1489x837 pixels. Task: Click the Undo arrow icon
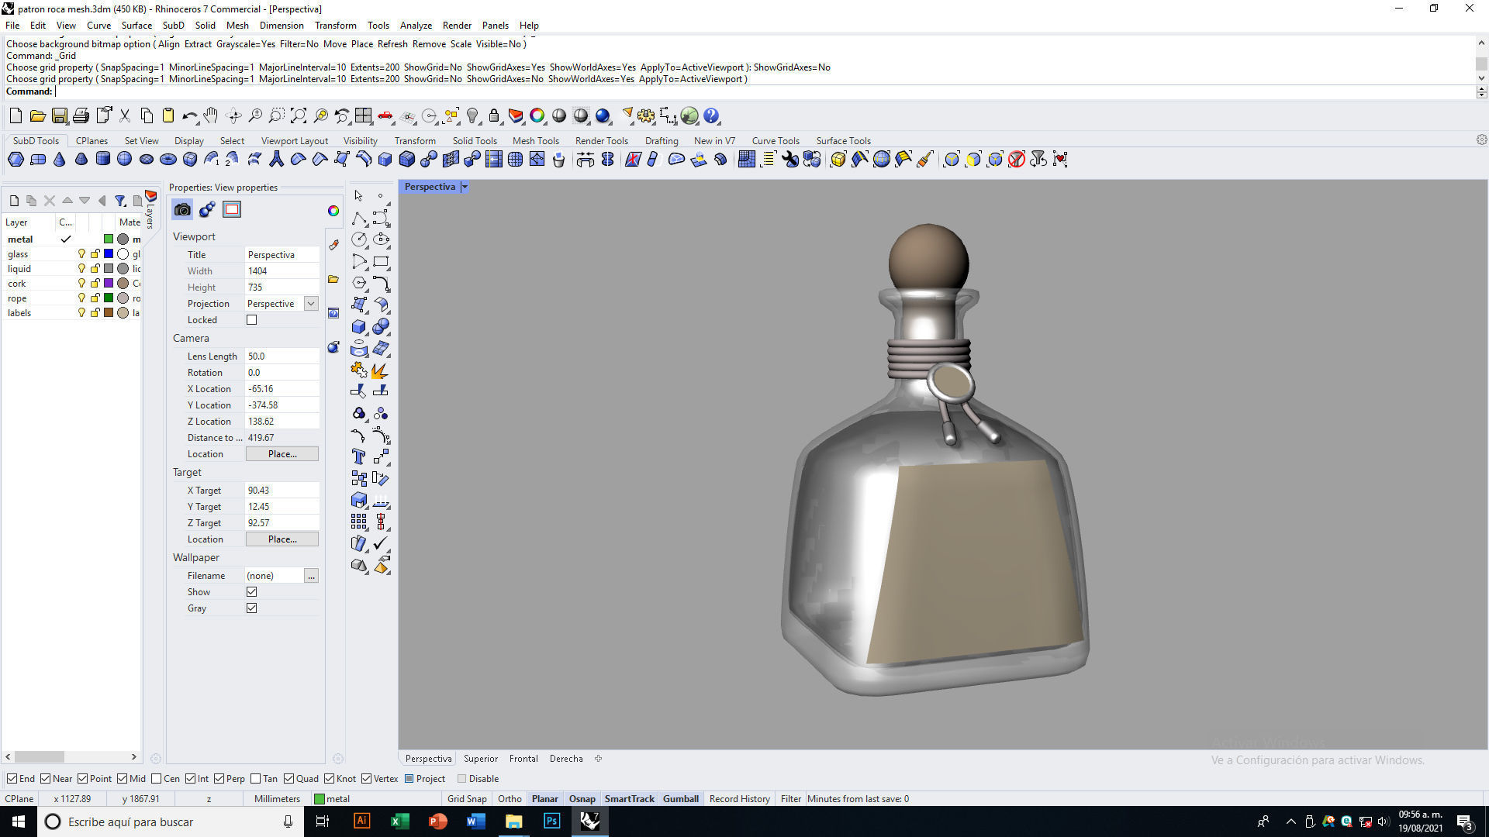click(189, 116)
